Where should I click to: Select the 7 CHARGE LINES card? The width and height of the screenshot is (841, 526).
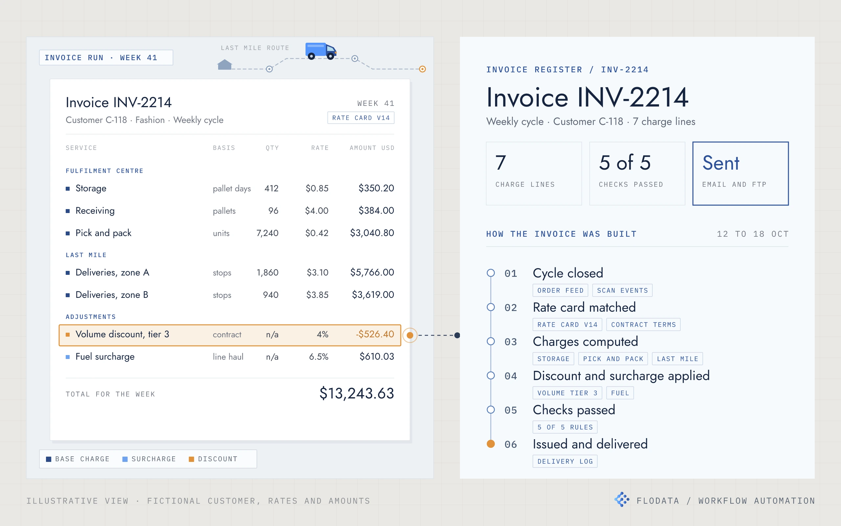(534, 174)
